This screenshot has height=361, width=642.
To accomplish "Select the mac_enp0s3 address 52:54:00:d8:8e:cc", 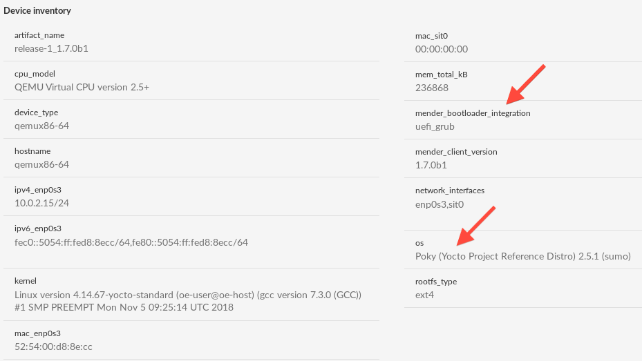I will pos(53,347).
